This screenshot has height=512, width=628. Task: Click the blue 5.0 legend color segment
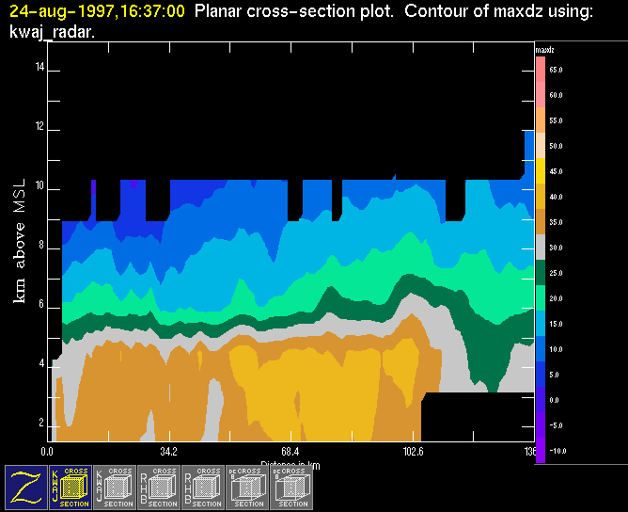point(541,375)
